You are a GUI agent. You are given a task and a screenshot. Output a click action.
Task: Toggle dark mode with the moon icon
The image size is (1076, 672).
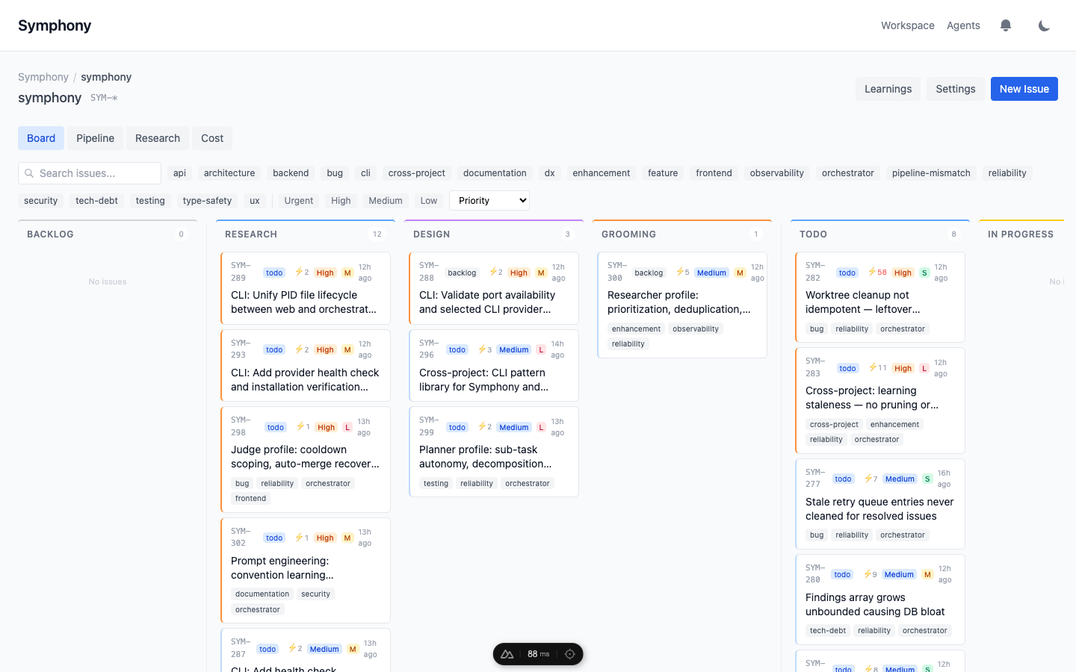pos(1044,25)
